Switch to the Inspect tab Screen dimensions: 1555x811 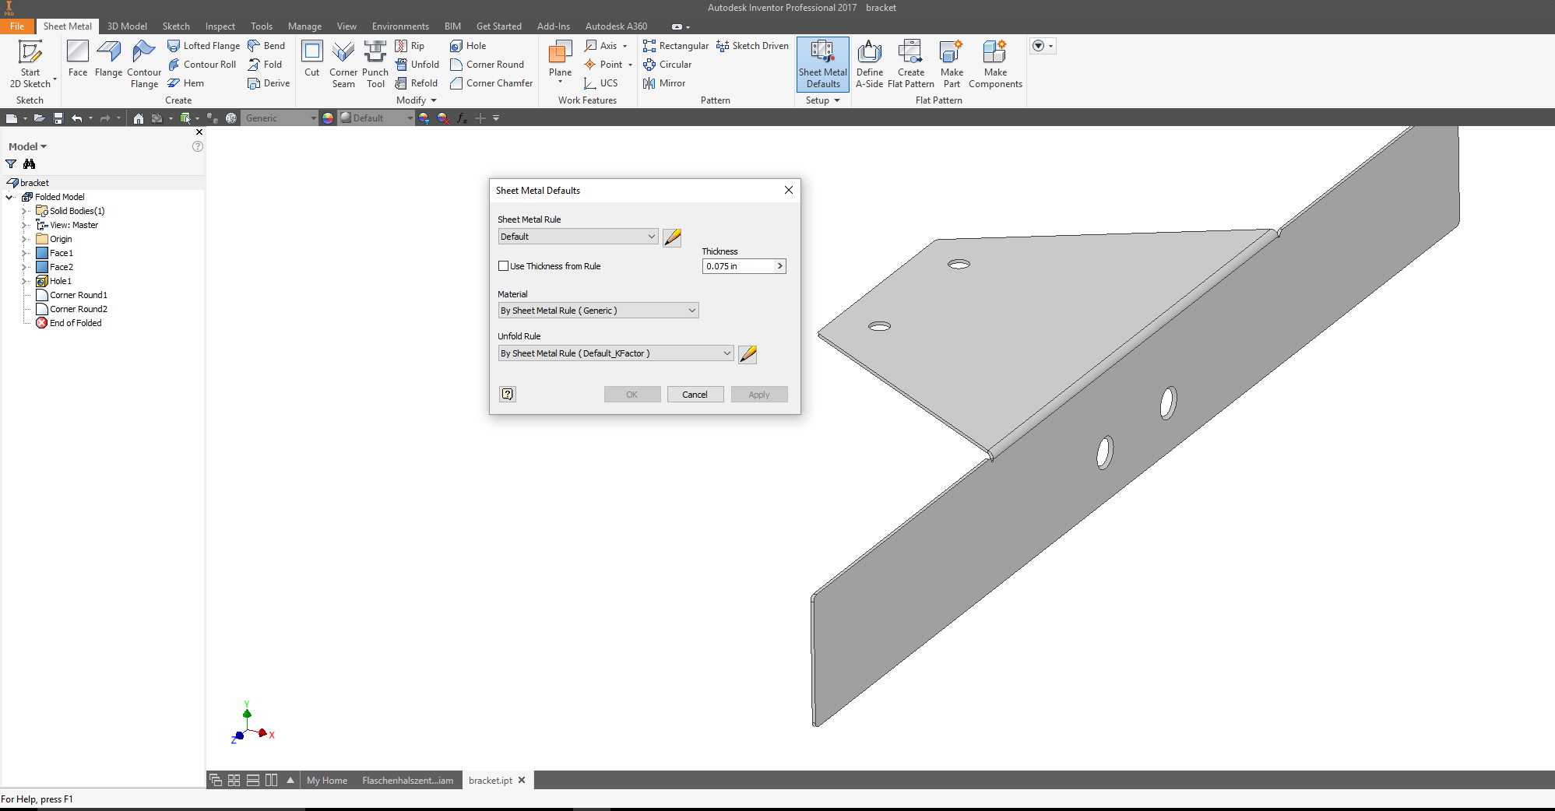coord(220,26)
